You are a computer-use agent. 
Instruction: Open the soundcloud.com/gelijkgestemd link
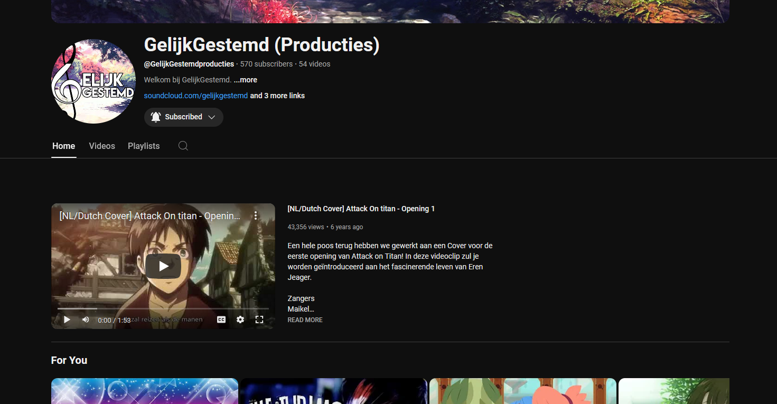[195, 96]
